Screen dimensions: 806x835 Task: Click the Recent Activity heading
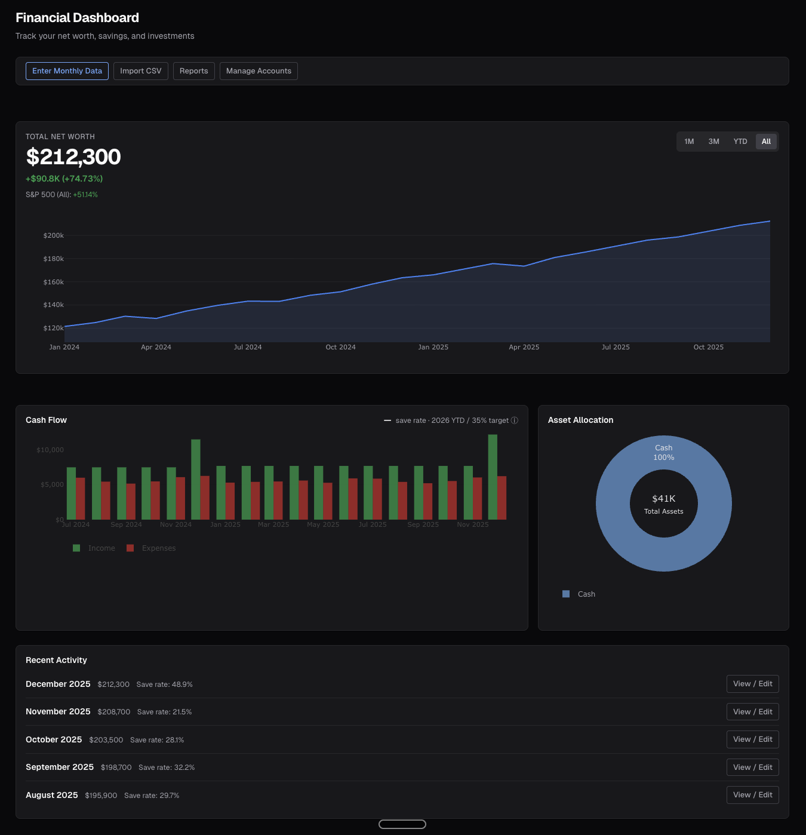pos(56,660)
